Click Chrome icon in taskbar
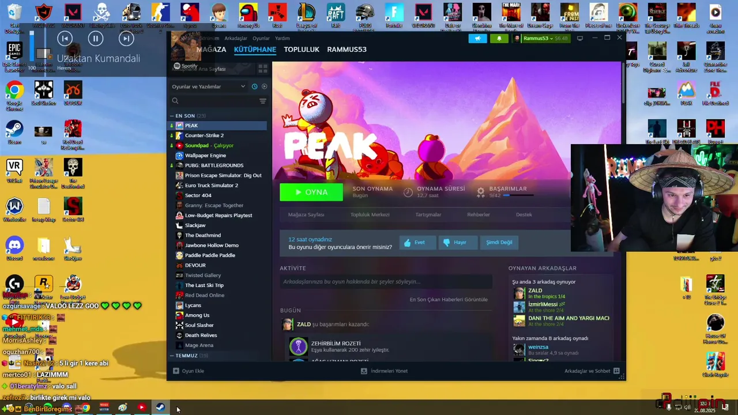Screen dimensions: 738x415 (x=85, y=408)
